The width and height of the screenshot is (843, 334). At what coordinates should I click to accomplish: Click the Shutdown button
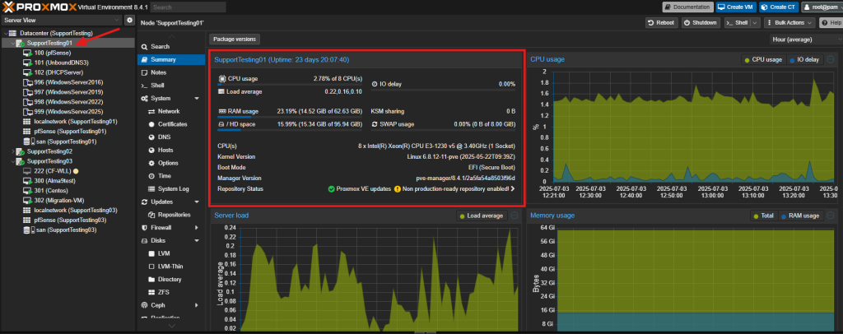pyautogui.click(x=701, y=22)
